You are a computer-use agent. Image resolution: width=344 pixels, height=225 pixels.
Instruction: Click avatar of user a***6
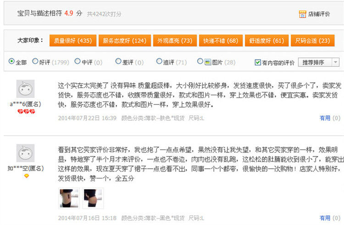pyautogui.click(x=25, y=89)
